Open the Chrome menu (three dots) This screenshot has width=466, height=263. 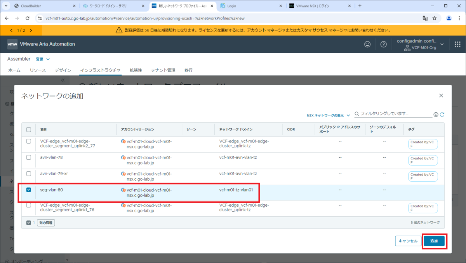click(x=459, y=18)
